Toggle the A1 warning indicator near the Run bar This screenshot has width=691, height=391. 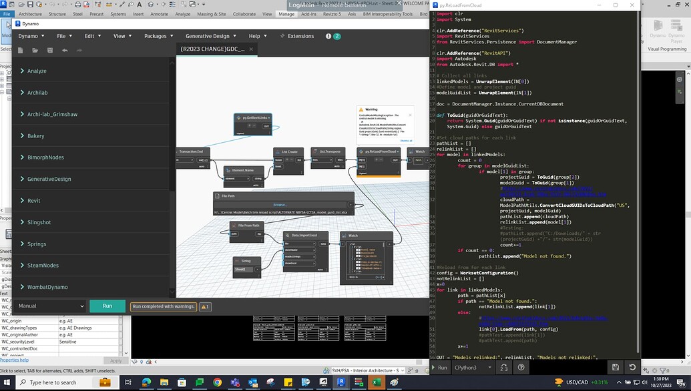[206, 306]
